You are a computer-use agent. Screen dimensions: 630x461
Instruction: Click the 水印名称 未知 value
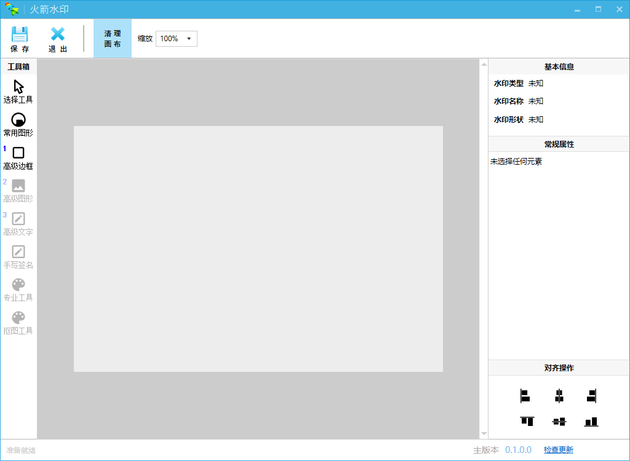(x=536, y=101)
